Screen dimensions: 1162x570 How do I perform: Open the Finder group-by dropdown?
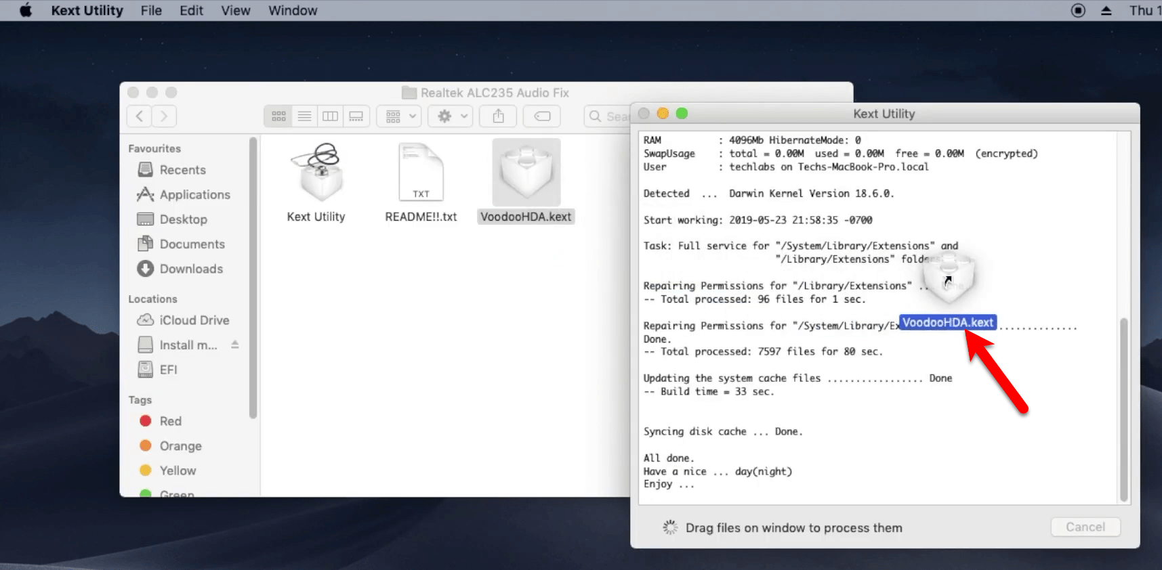tap(400, 116)
